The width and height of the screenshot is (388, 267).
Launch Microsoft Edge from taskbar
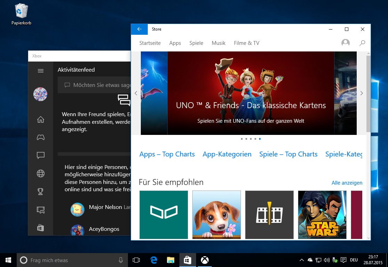pos(154,260)
